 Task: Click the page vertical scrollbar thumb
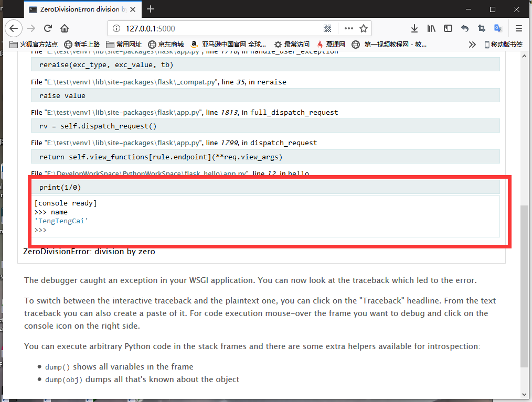pos(524,286)
